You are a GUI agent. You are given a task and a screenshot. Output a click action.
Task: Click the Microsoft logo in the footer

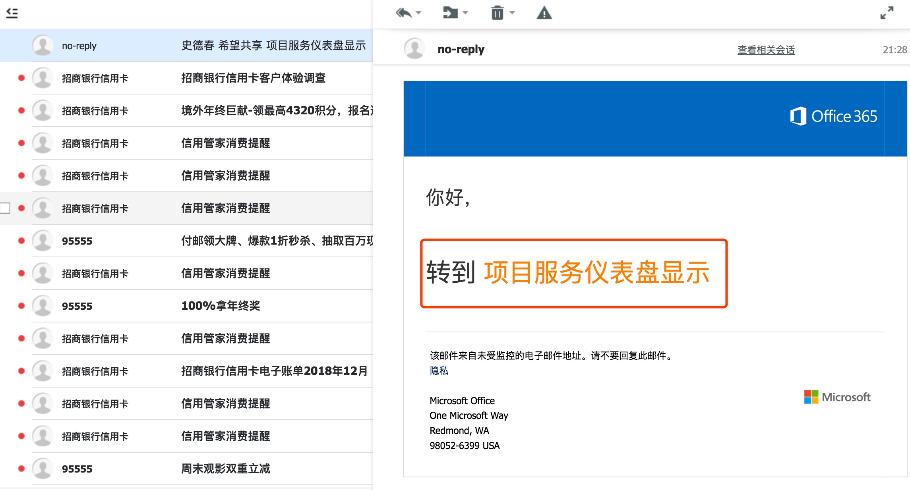point(837,397)
